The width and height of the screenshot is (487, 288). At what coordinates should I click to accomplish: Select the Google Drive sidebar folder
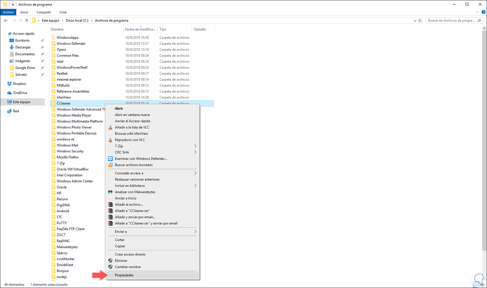pos(25,68)
